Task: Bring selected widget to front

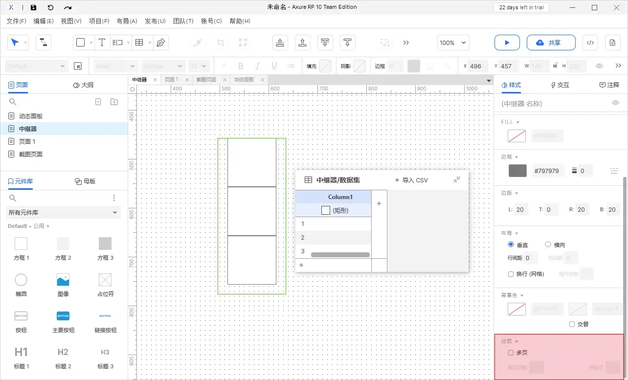Action: [x=280, y=43]
